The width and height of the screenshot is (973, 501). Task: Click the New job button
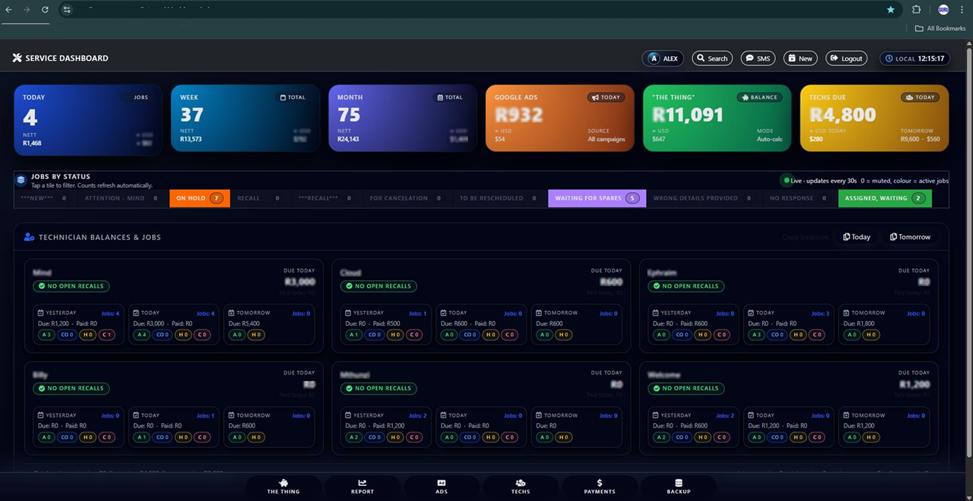click(x=800, y=58)
